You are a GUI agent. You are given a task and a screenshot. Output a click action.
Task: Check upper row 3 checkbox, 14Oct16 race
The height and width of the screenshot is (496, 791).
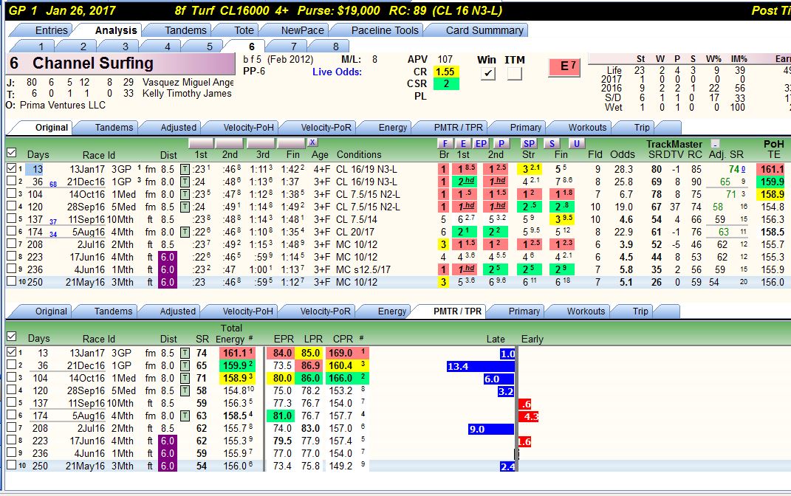(12, 193)
